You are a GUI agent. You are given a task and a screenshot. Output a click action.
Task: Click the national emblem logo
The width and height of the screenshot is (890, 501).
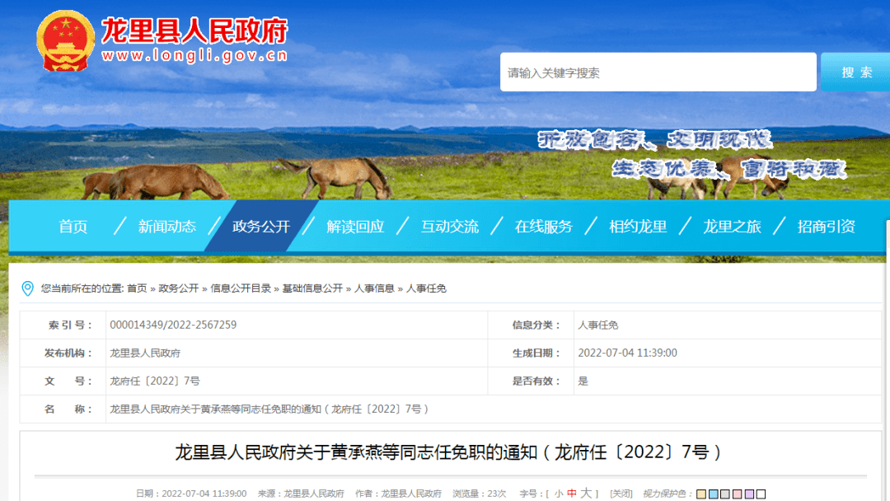coord(66,41)
